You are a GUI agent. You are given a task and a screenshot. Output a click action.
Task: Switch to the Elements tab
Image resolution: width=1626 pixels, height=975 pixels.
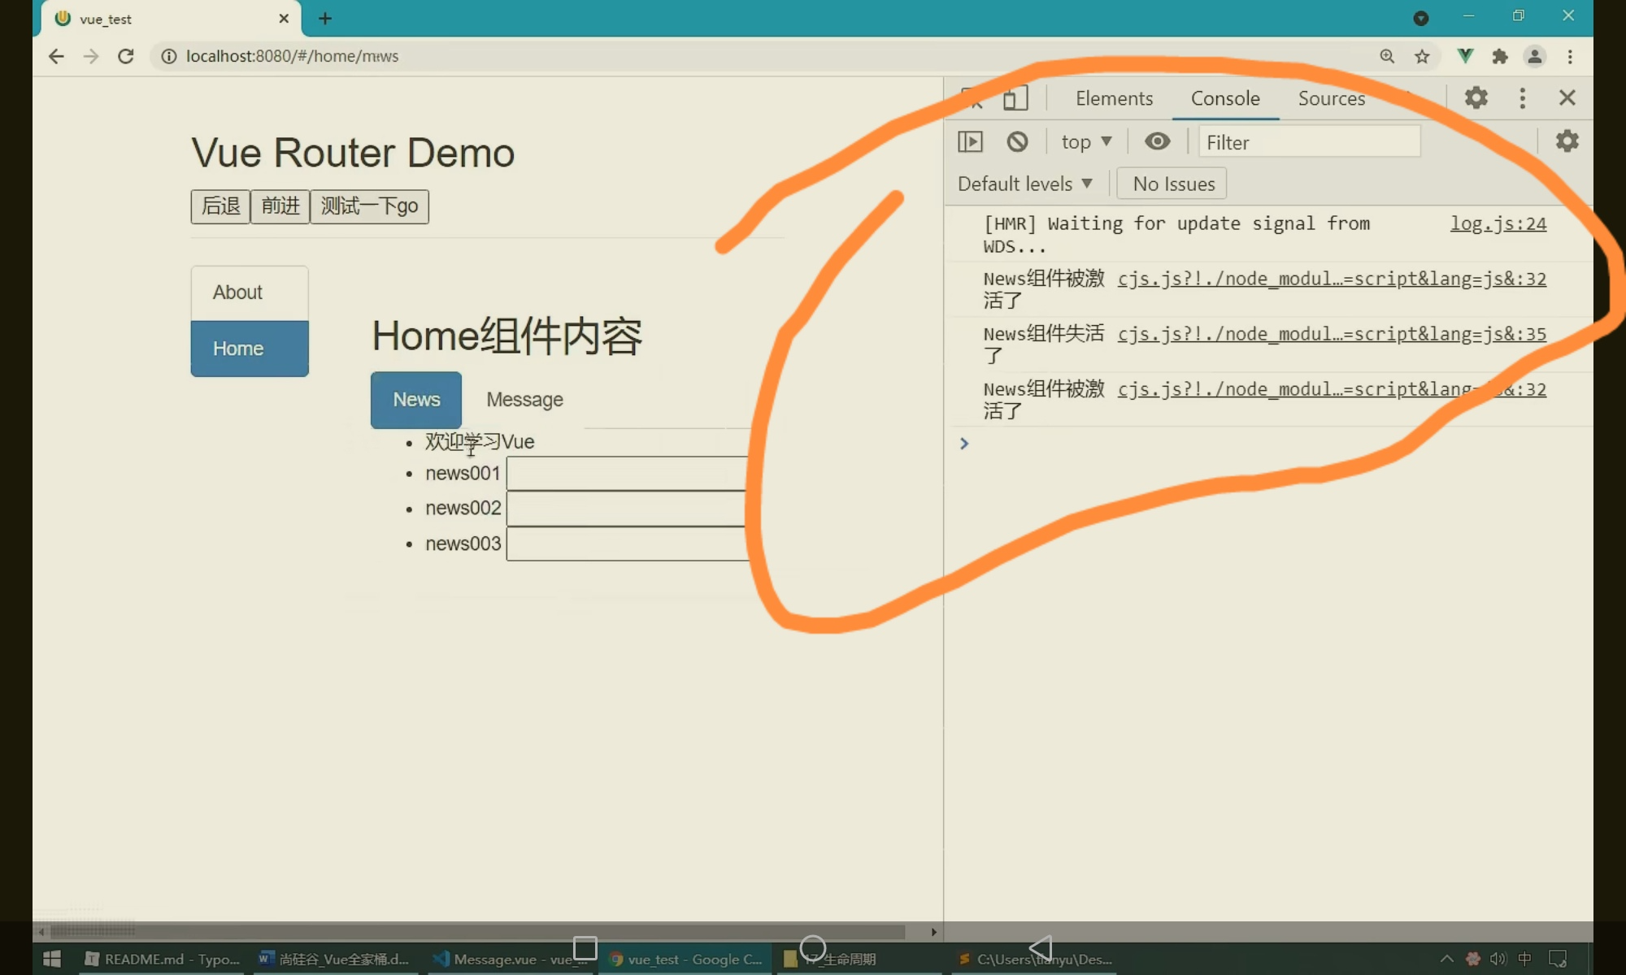(x=1114, y=98)
